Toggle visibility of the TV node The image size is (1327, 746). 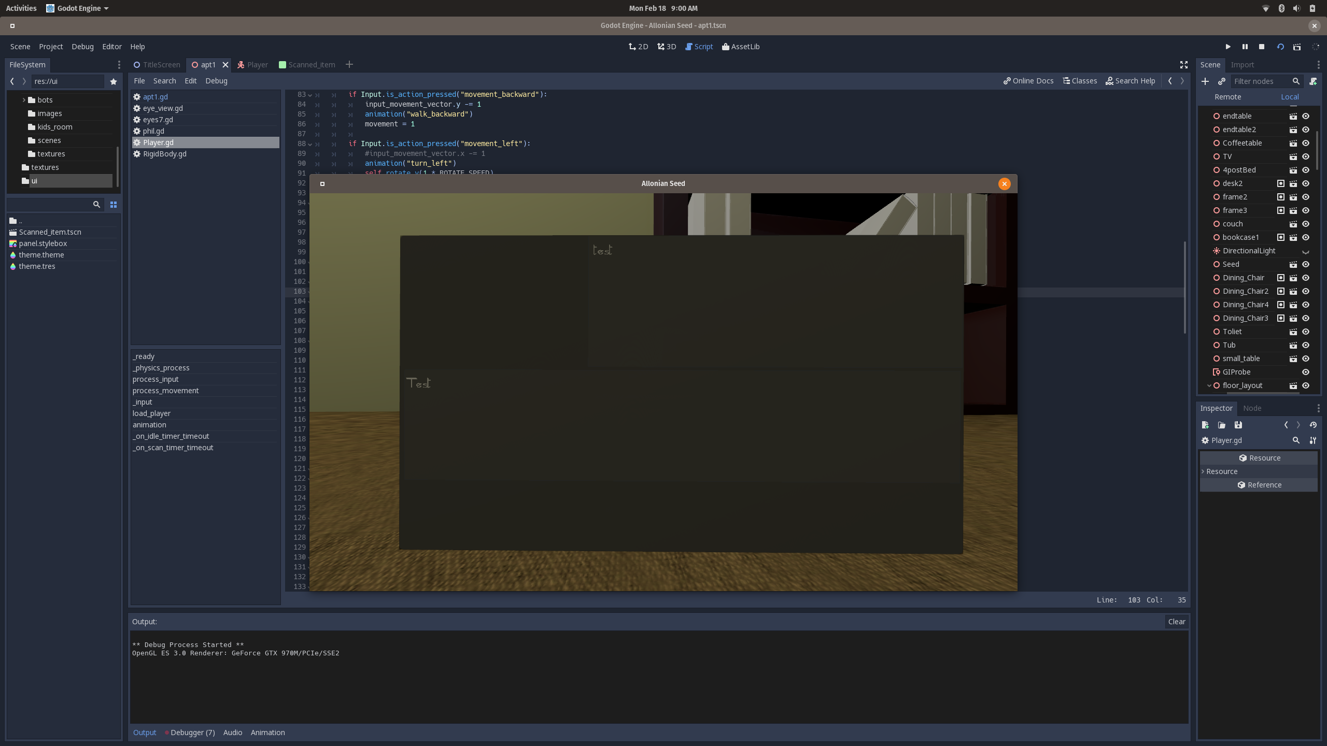[x=1306, y=156]
